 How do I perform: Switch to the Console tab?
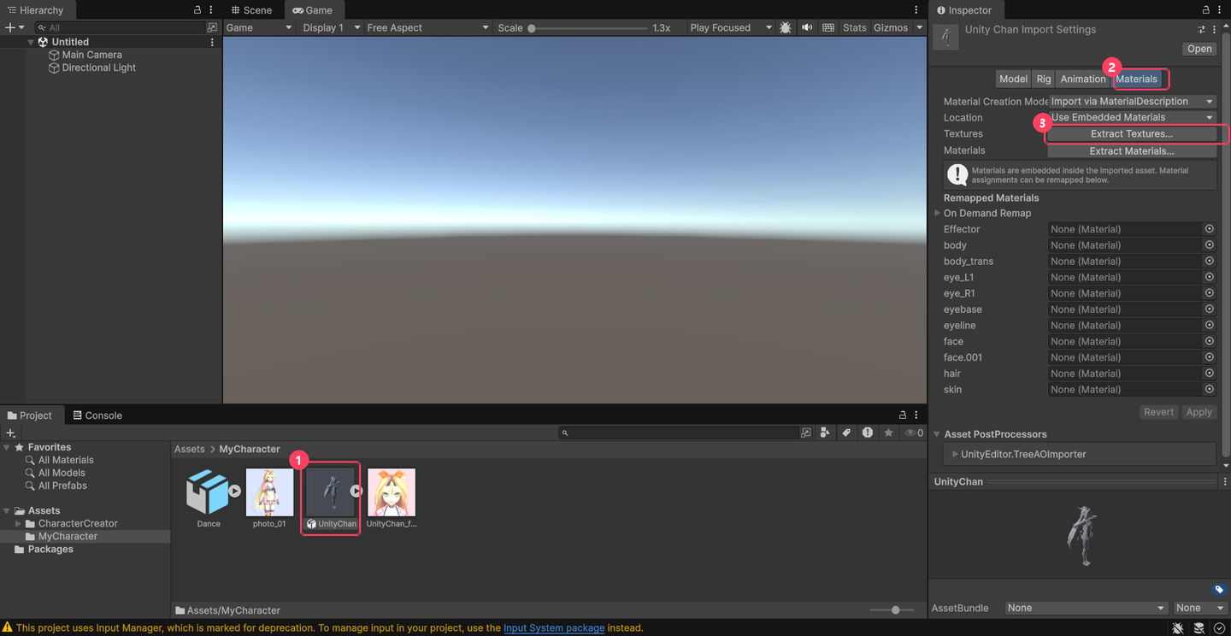97,415
